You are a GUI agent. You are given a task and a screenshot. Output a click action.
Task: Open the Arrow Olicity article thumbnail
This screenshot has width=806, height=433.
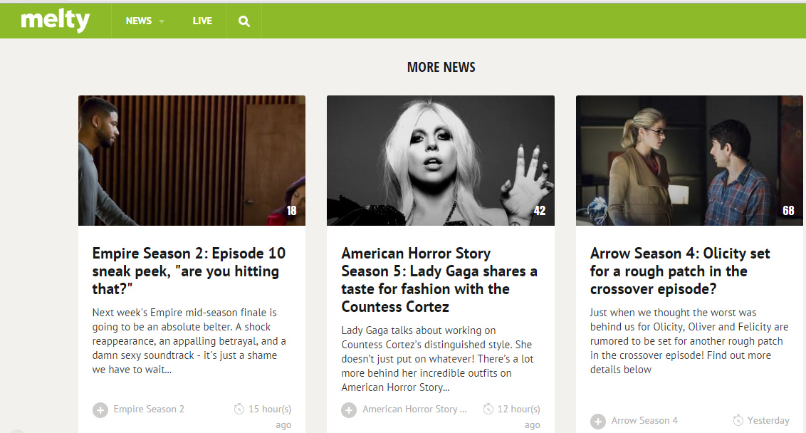tap(689, 160)
